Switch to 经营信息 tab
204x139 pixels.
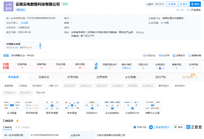[x=102, y=77]
